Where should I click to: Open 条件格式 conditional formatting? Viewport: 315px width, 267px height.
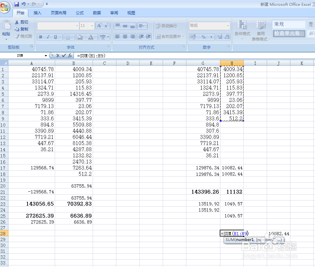click(x=242, y=30)
